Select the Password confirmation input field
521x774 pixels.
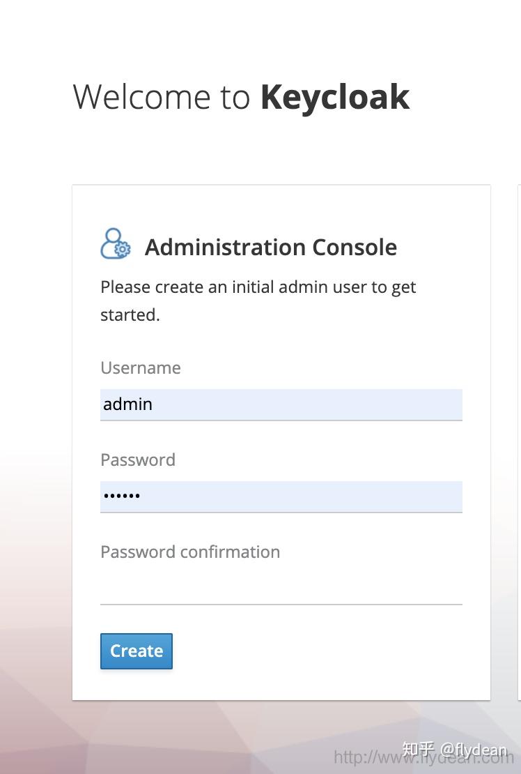tap(281, 589)
